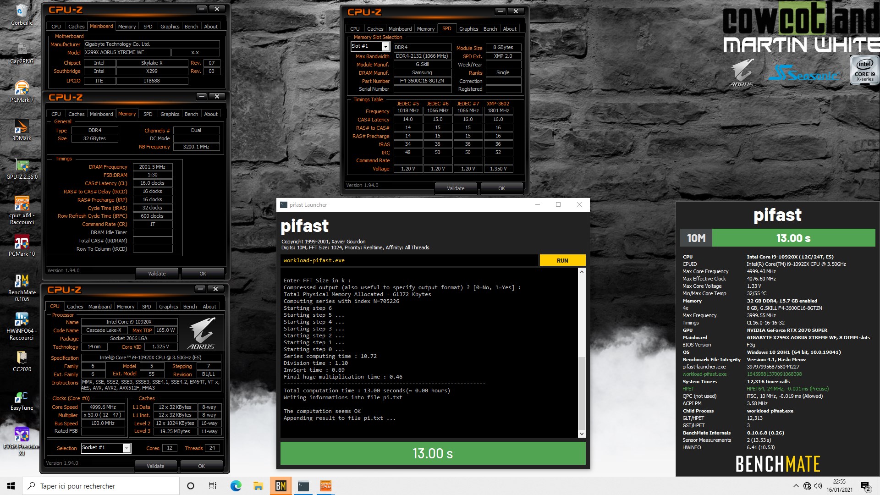Minimize the CPU-Z Mainboard window

pyautogui.click(x=202, y=9)
